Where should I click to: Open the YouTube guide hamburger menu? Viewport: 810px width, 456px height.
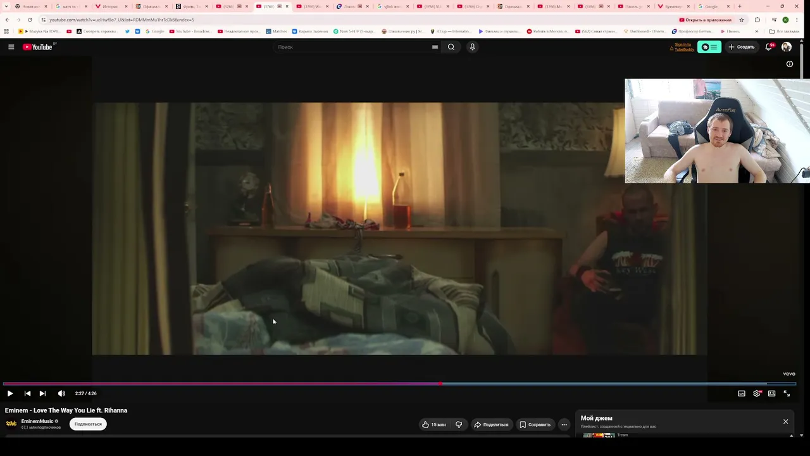pyautogui.click(x=11, y=47)
